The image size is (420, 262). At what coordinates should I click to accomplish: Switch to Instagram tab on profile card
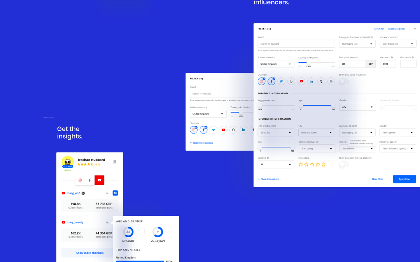coord(80,180)
